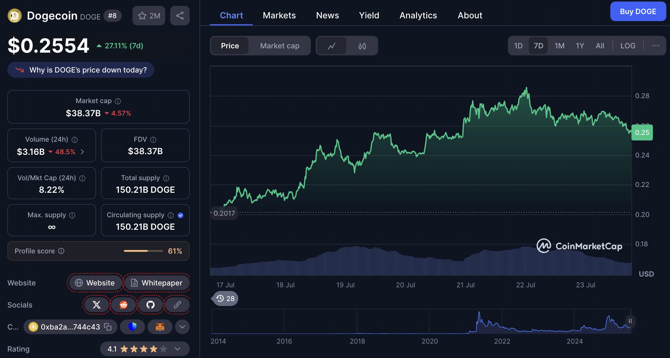The height and width of the screenshot is (358, 670).
Task: Click the 8.22% Vol/Mkt Cap value
Action: 51,190
